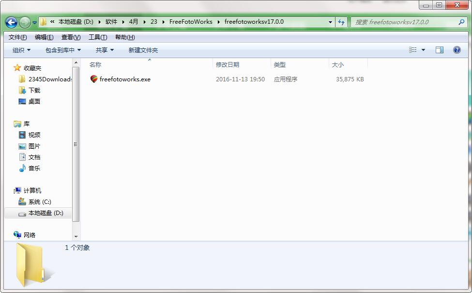Click the 应用程序 type cell
Viewport: 472px width, 293px height.
(285, 79)
